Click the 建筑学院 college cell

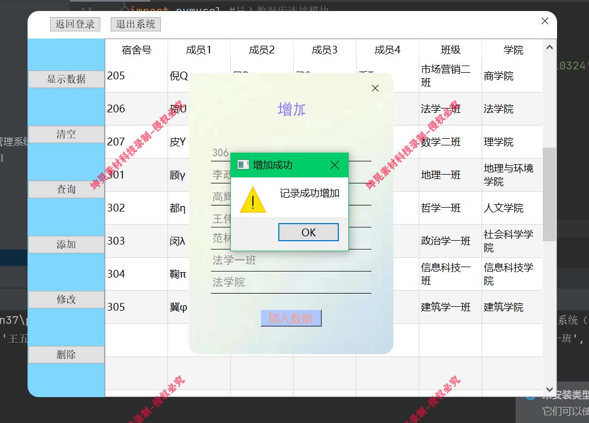512,307
